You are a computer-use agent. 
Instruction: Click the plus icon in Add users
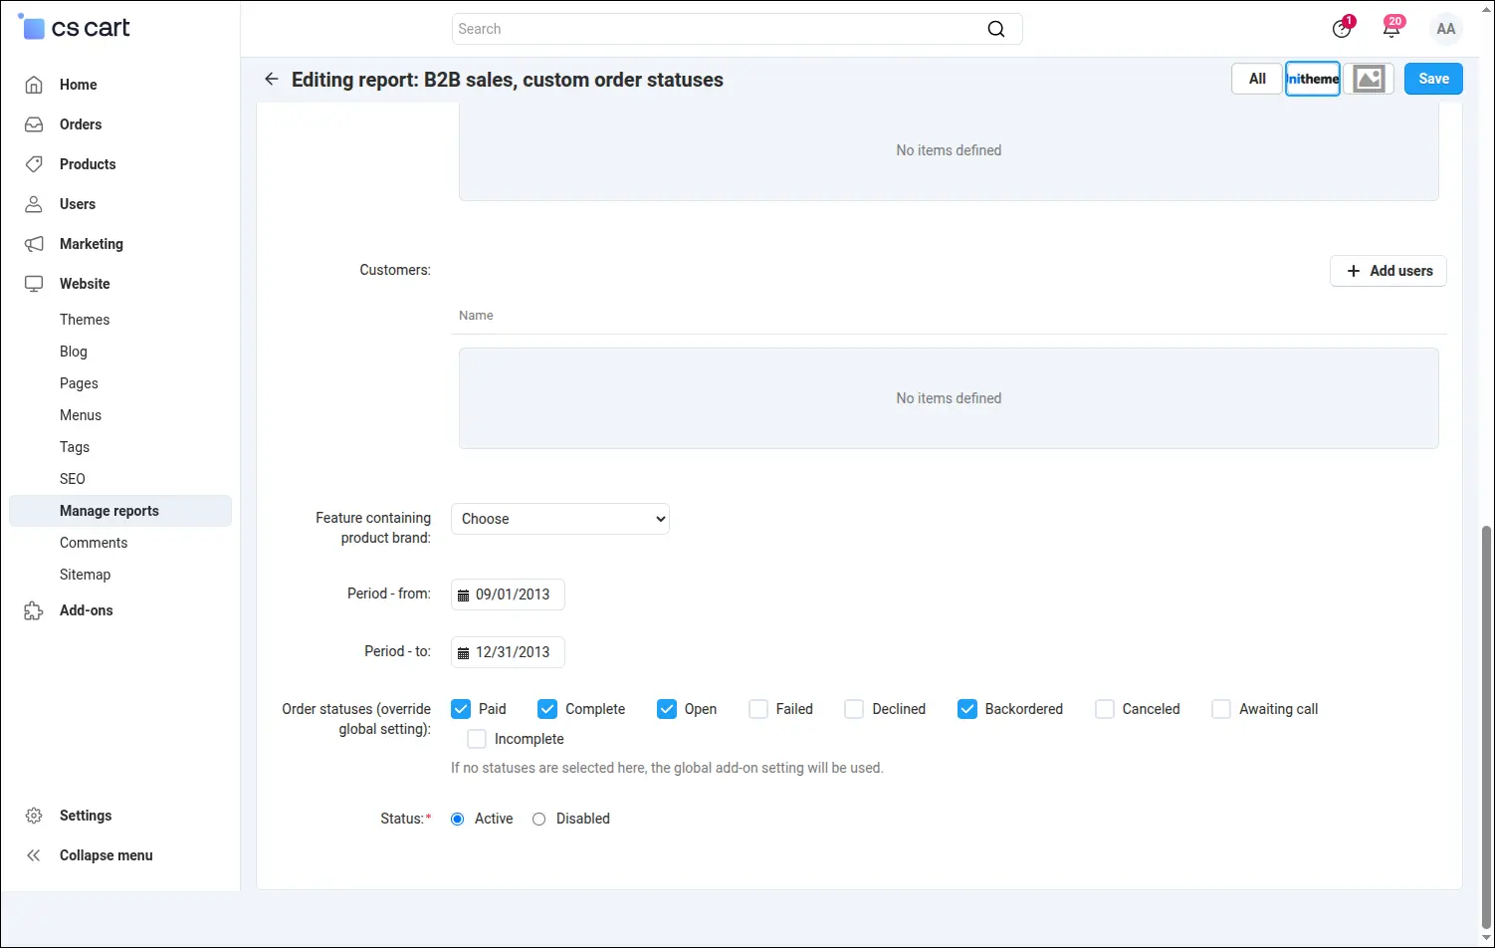1353,271
